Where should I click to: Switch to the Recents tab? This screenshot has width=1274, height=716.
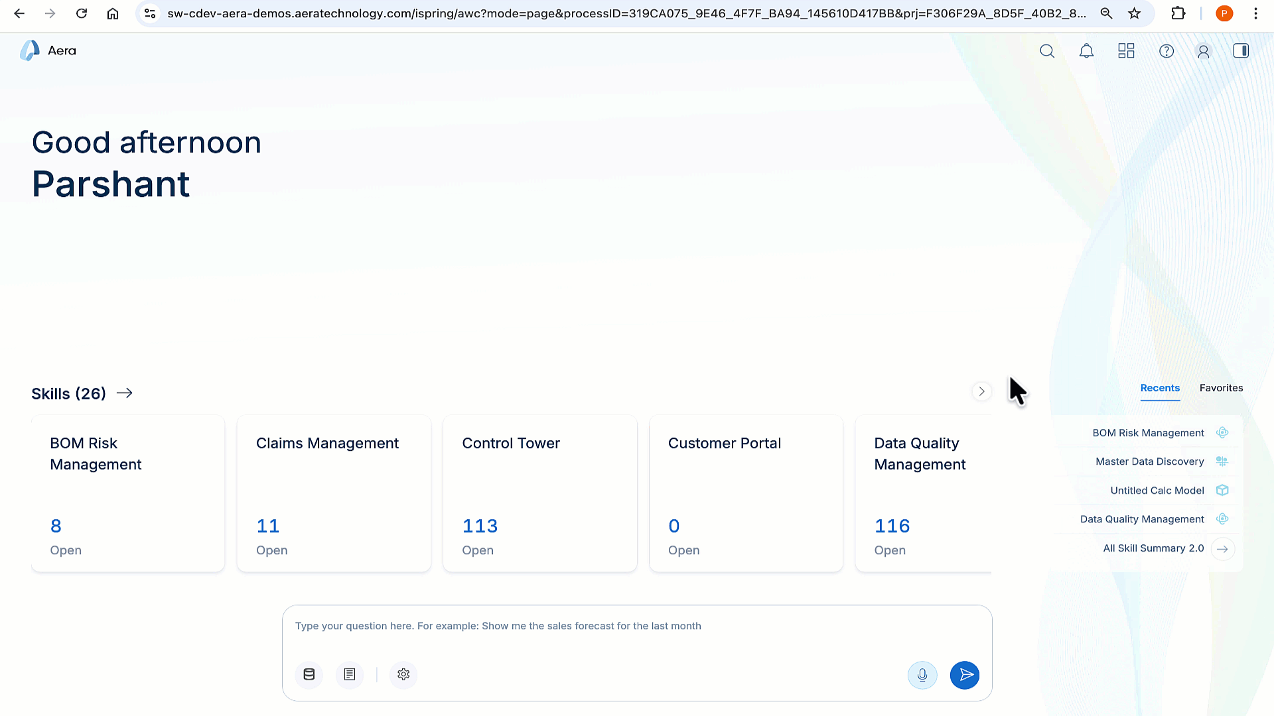click(x=1160, y=388)
